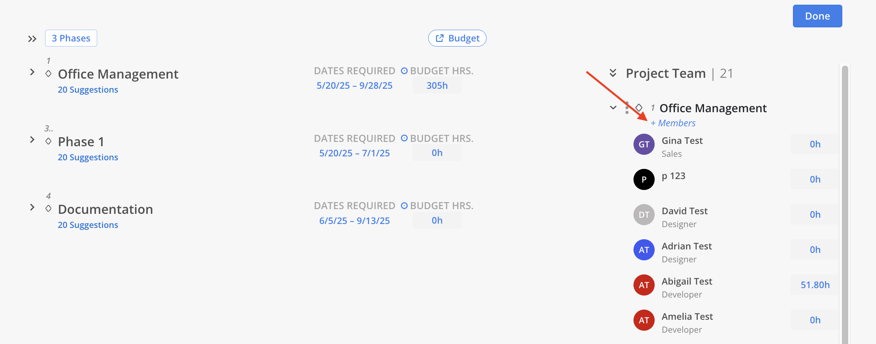Expand the Phase 1 row
This screenshot has height=344, width=876.
(32, 140)
